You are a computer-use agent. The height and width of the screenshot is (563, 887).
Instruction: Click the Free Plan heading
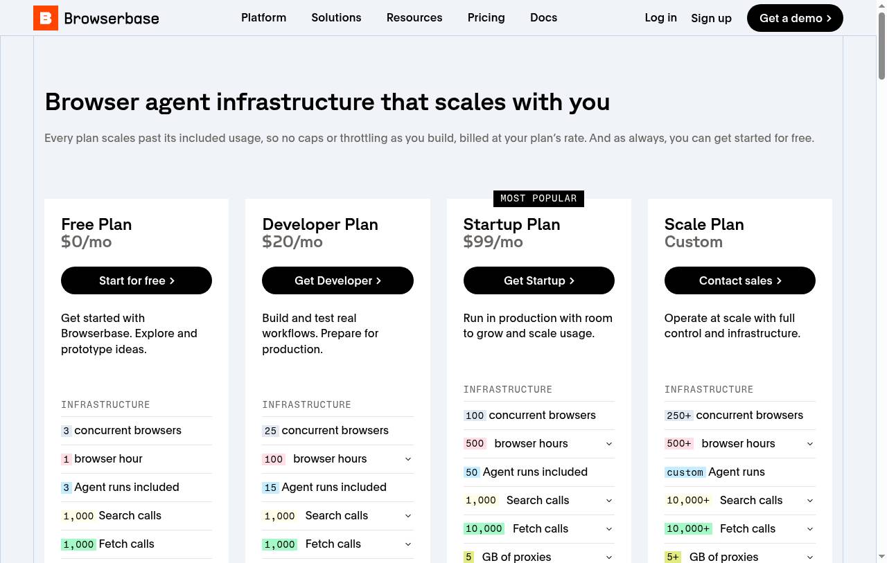96,224
